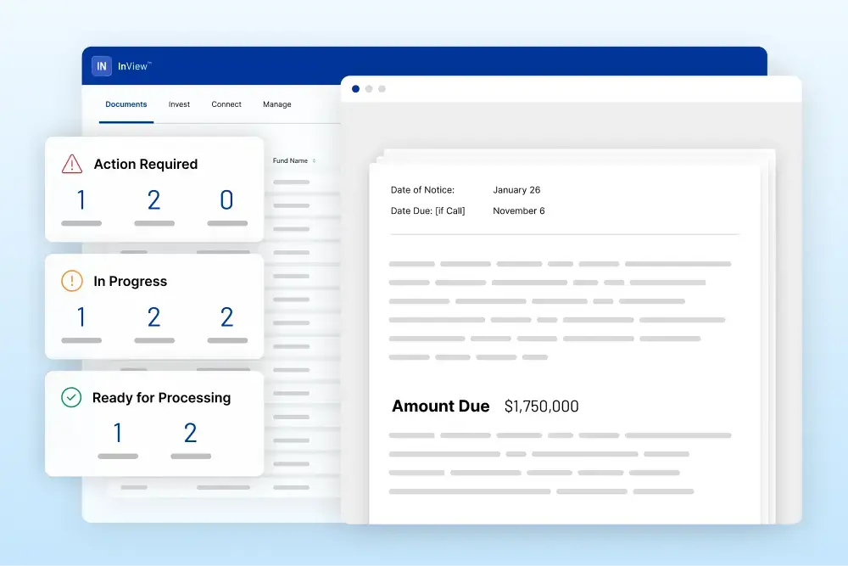Select the 0 count under Action Required
The width and height of the screenshot is (848, 566).
coord(226,200)
